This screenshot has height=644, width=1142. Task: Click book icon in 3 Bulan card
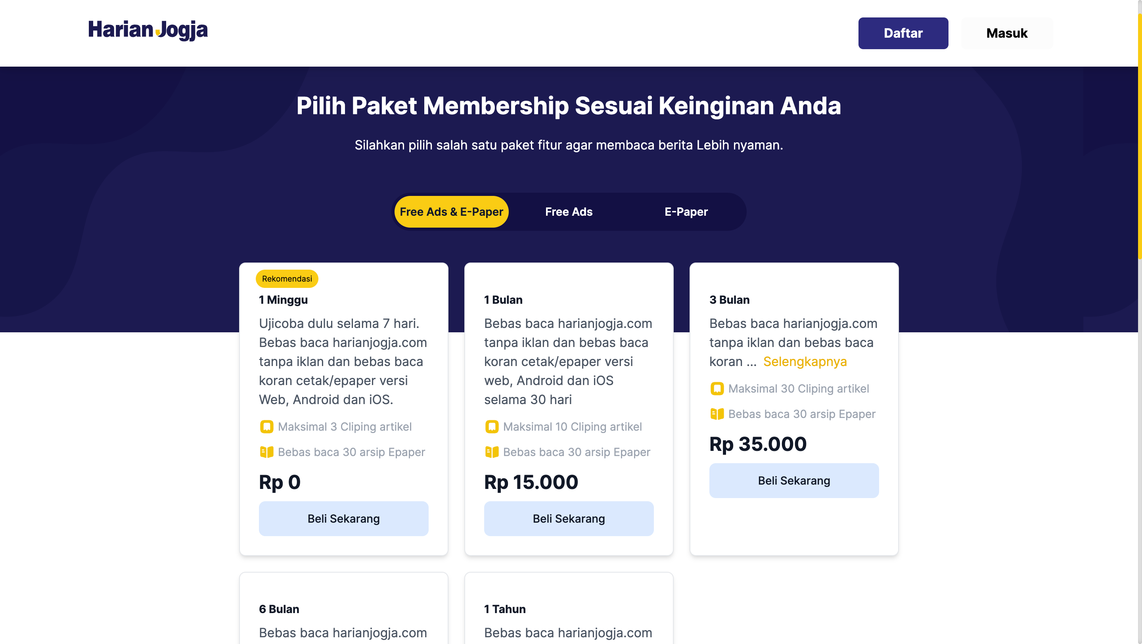717,414
